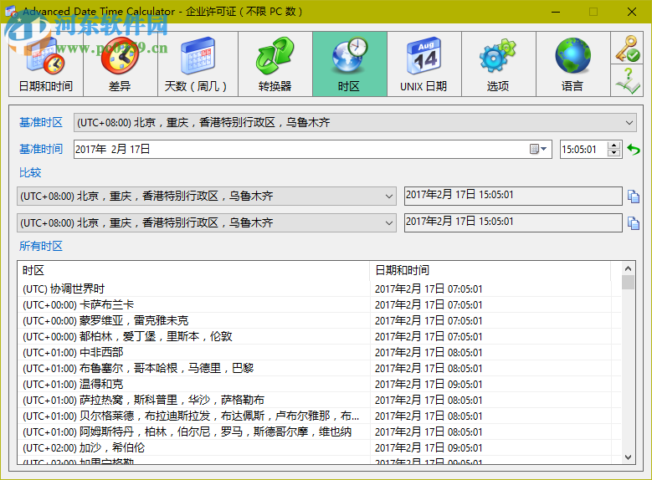Expand the 基准时区 time zone dropdown
The image size is (652, 480).
click(629, 123)
